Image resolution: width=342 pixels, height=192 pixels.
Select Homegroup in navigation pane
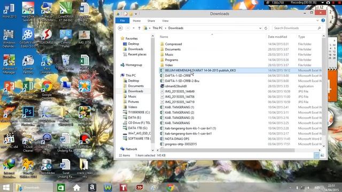click(134, 65)
